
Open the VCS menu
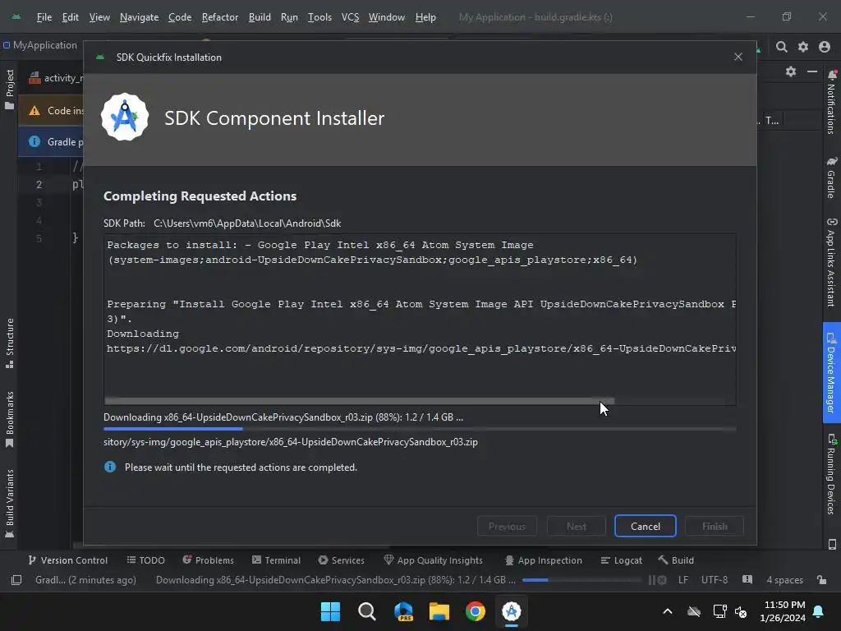pyautogui.click(x=350, y=17)
